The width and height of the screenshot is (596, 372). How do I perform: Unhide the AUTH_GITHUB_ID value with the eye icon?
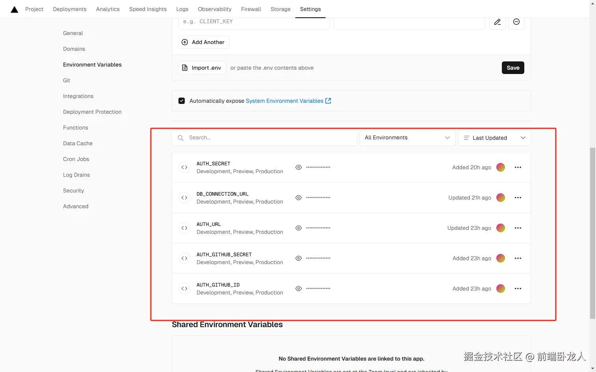[299, 289]
